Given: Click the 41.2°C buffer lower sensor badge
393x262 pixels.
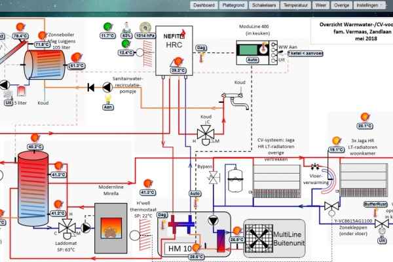Looking at the screenshot, I should [58, 214].
